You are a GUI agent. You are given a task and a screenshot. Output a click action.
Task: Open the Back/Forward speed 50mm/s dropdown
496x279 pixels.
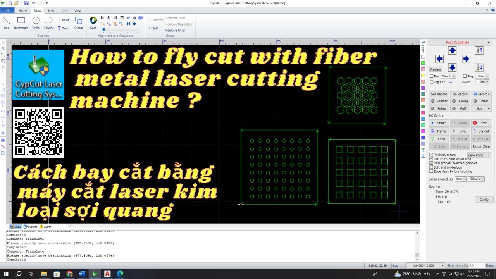(x=476, y=179)
